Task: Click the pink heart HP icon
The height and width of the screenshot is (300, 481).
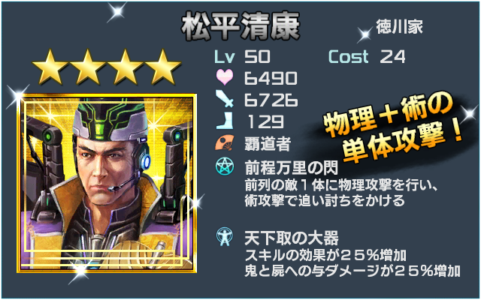Action: pyautogui.click(x=225, y=77)
